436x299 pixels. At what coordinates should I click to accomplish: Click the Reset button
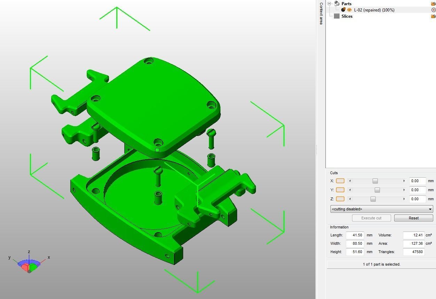[414, 218]
